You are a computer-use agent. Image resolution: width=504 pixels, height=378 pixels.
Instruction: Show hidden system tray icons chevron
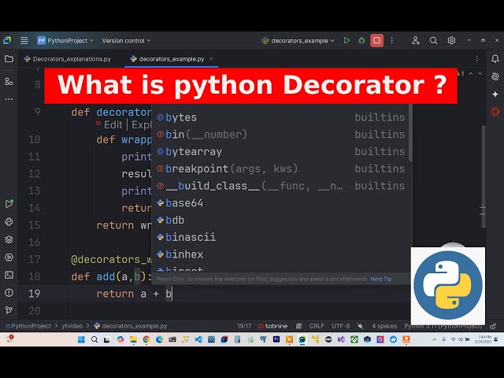435,339
